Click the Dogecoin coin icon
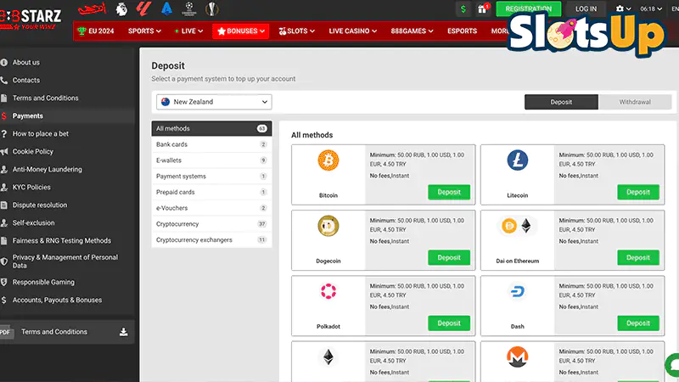 (x=328, y=226)
